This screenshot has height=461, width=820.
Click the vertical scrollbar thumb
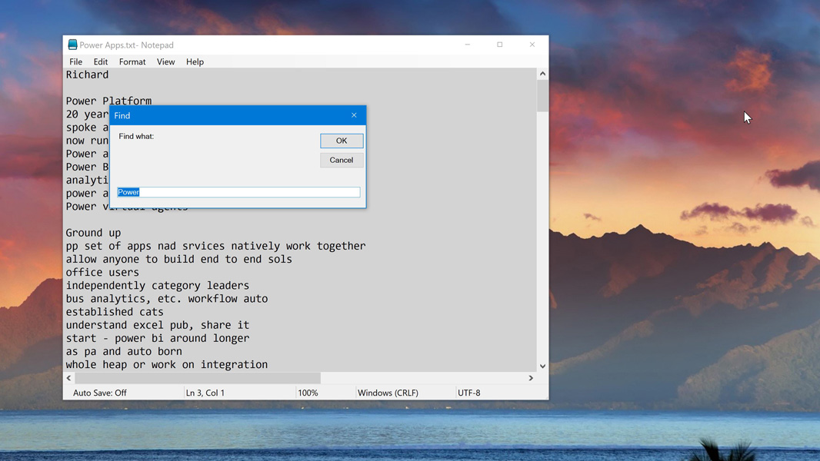(542, 96)
